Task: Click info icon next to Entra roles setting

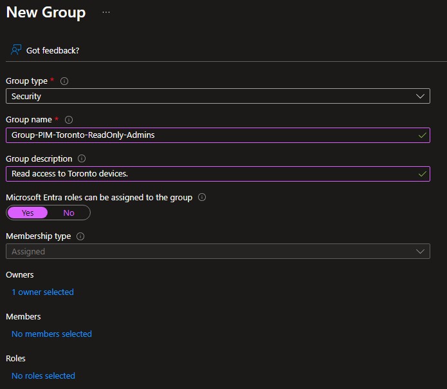Action: click(202, 198)
